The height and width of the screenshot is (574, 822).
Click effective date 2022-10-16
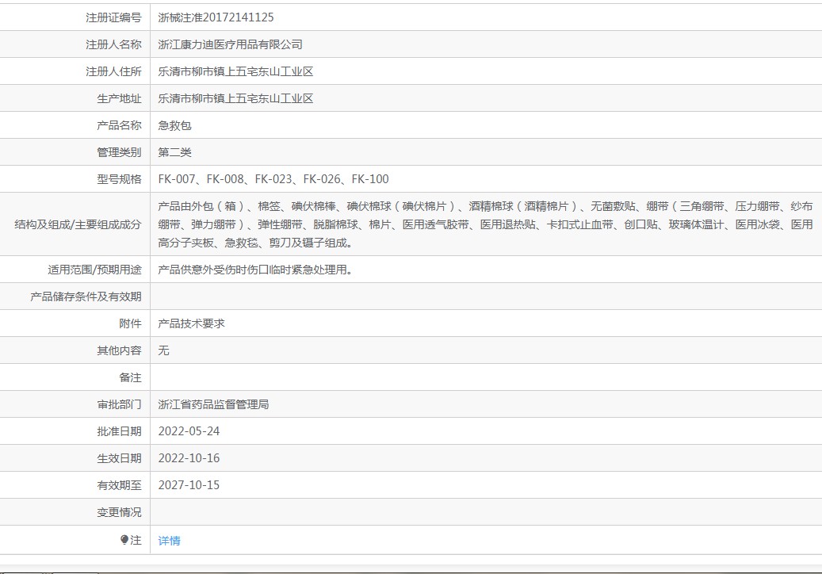click(189, 458)
